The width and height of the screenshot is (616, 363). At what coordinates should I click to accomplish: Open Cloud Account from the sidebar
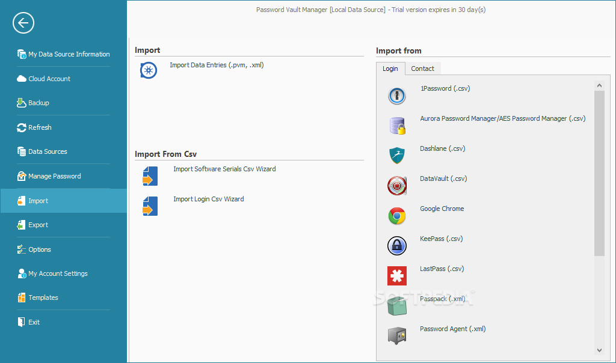(49, 79)
